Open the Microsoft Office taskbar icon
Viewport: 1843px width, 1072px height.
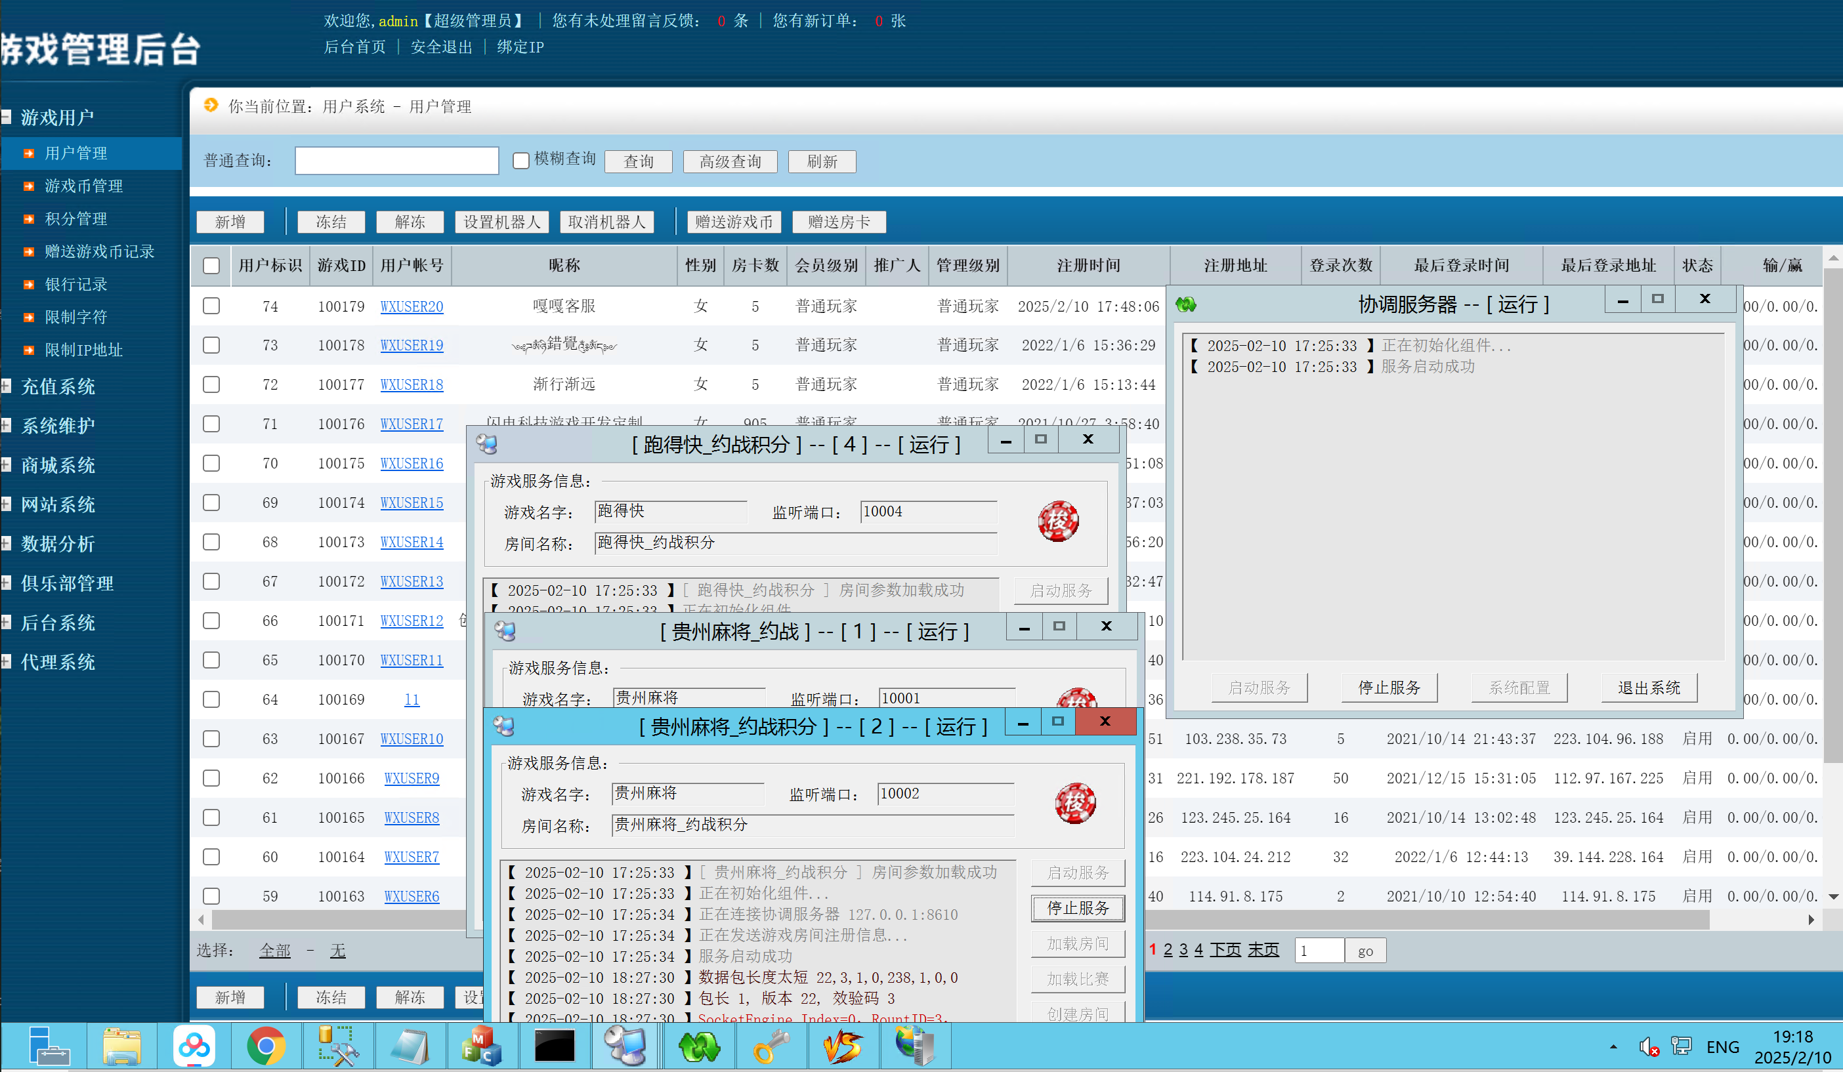tap(482, 1046)
